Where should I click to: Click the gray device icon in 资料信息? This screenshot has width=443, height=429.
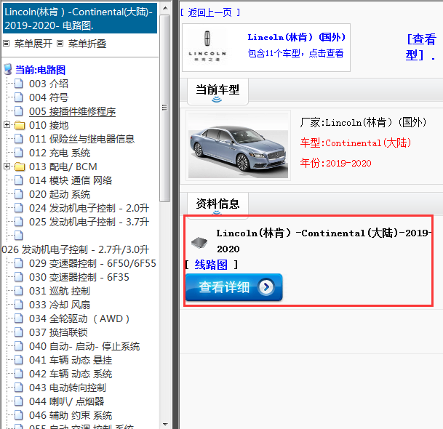click(199, 242)
